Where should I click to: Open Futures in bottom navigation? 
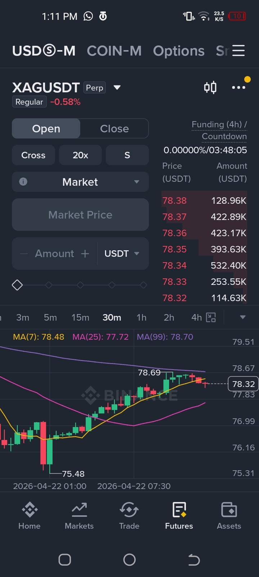[x=179, y=516]
